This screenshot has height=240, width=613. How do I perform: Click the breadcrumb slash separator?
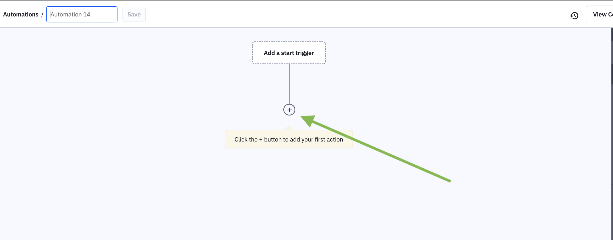point(42,15)
